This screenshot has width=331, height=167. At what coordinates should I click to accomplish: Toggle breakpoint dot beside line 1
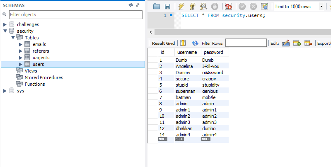[x=171, y=15]
